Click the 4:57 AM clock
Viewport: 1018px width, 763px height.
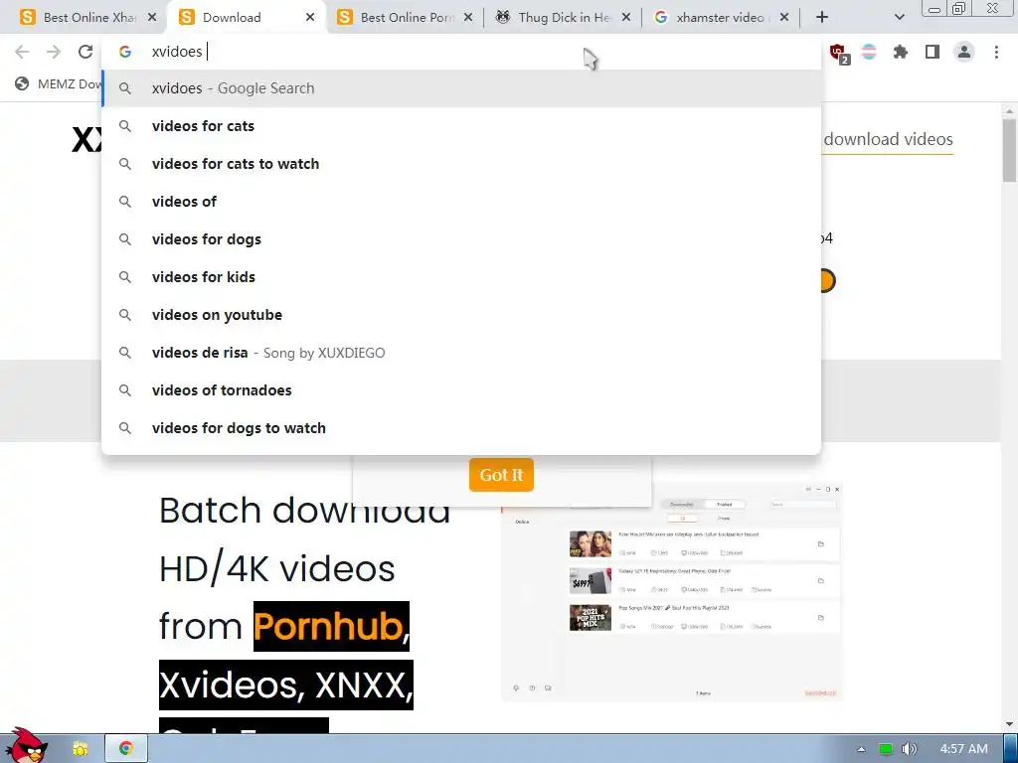point(963,749)
